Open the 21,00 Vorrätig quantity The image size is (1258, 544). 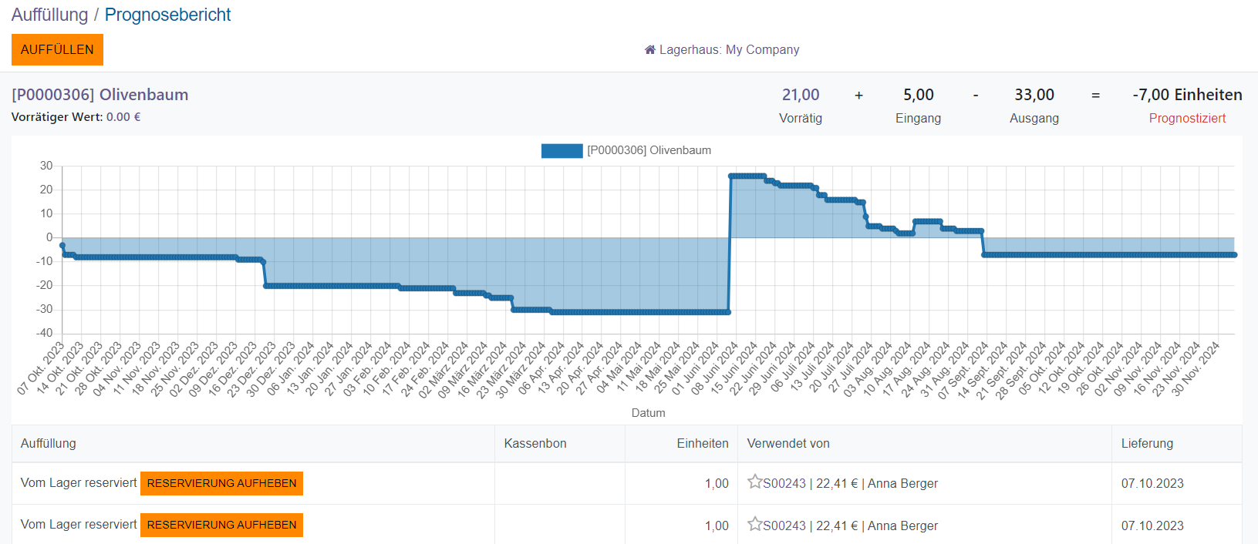point(801,95)
